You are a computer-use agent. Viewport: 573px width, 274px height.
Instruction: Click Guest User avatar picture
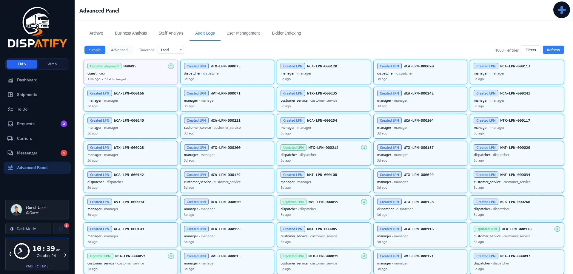pyautogui.click(x=16, y=210)
